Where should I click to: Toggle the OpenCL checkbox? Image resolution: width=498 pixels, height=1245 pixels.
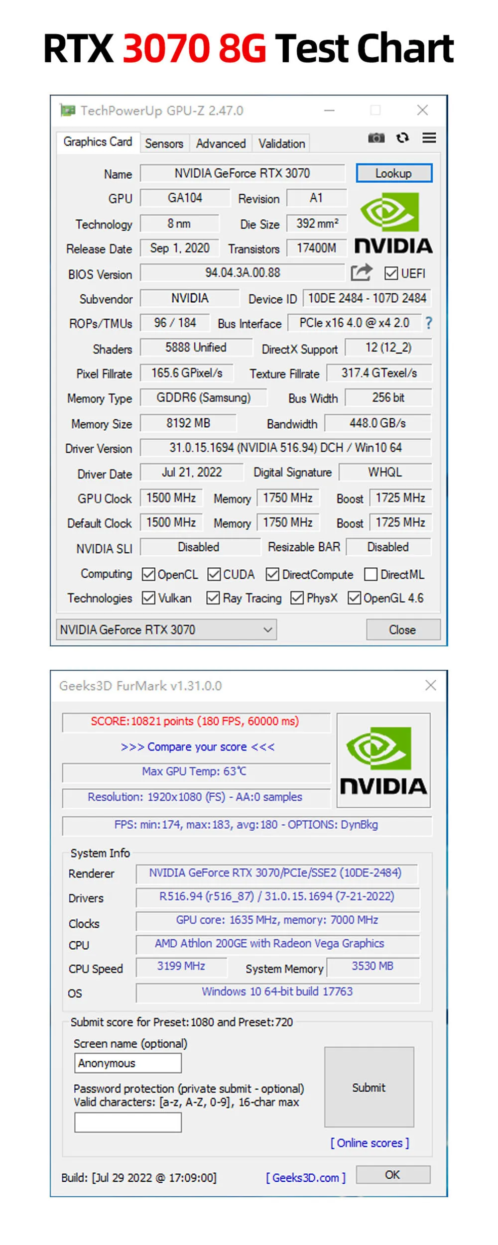point(148,574)
